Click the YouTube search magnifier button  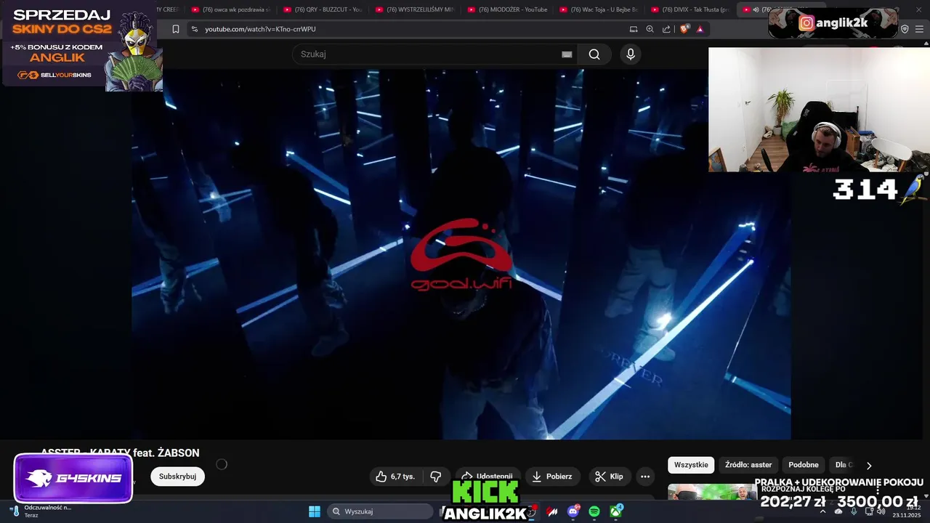(594, 54)
